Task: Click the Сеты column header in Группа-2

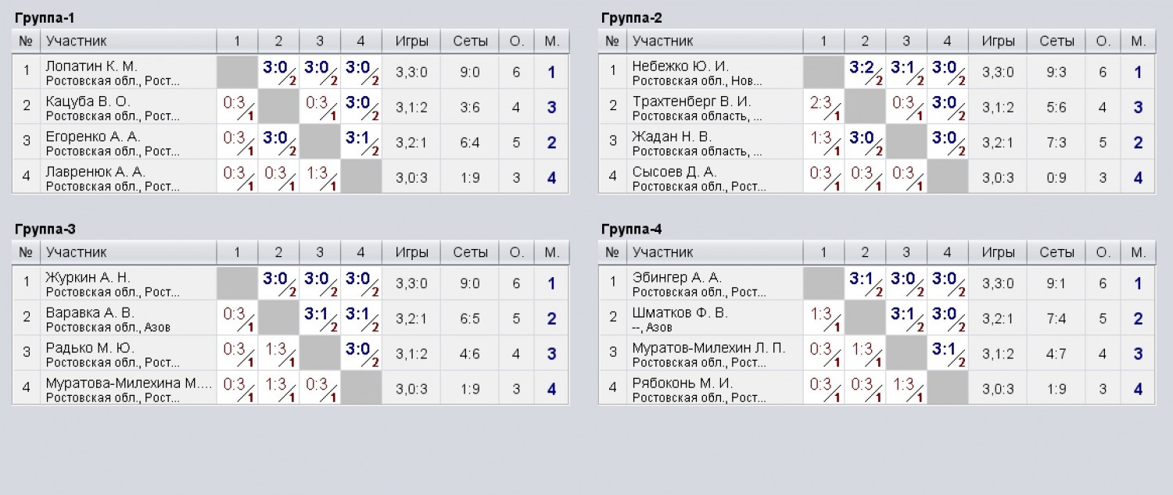Action: tap(1056, 41)
